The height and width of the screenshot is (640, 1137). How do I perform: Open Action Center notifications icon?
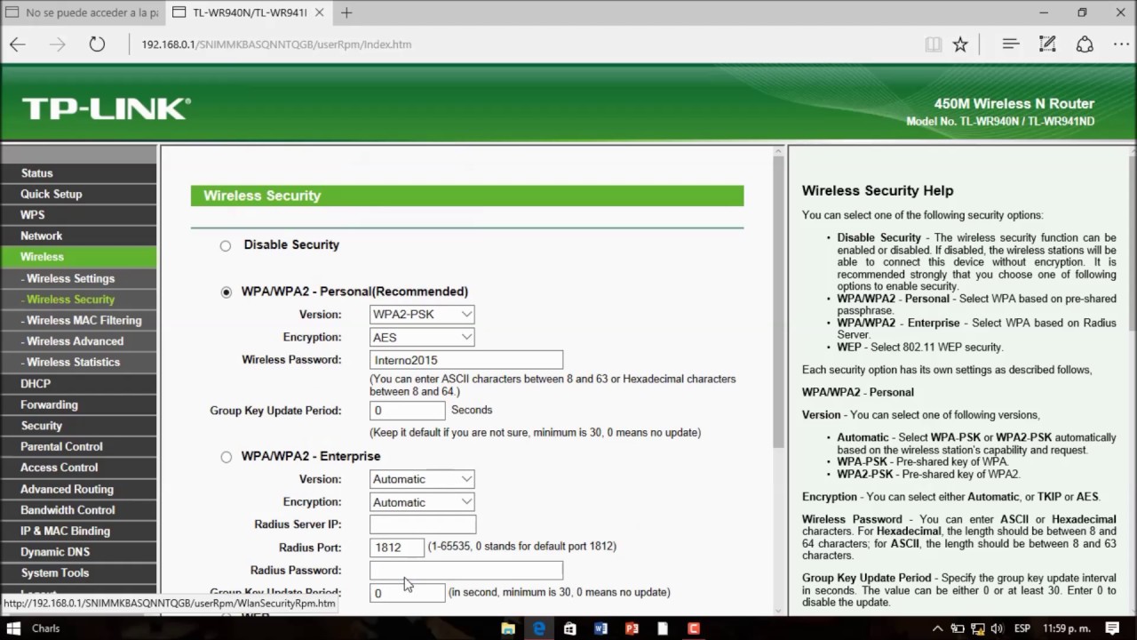(x=1113, y=628)
